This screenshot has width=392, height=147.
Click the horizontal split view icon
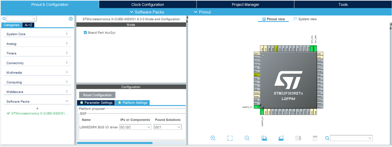[315, 138]
